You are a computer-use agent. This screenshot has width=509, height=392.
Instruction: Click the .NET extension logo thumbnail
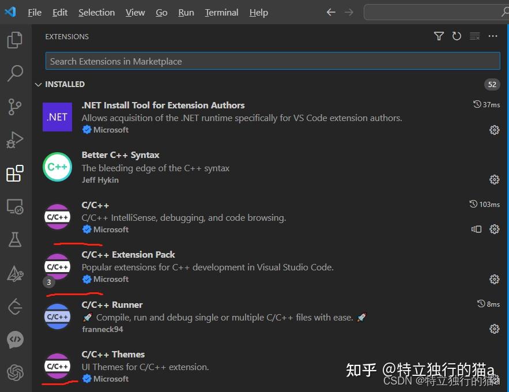[x=58, y=117]
